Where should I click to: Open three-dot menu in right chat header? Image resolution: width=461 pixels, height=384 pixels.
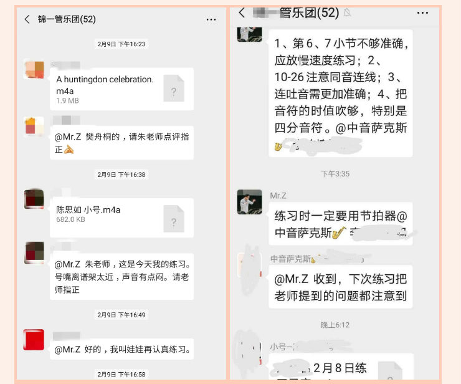click(422, 13)
